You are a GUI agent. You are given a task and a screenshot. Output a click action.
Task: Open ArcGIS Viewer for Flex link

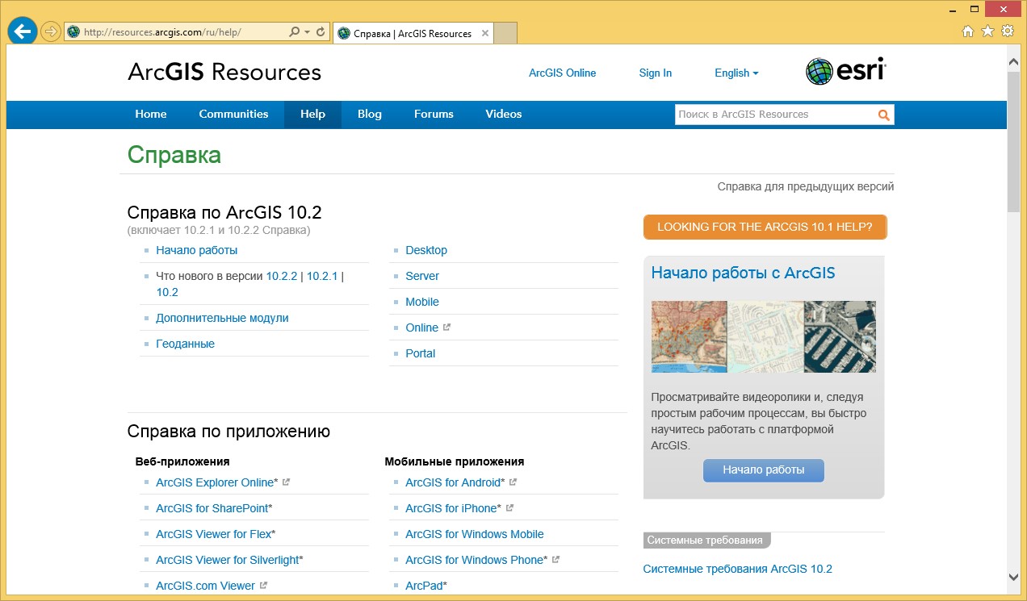coord(214,534)
